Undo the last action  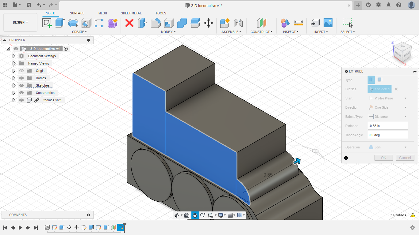pos(39,5)
